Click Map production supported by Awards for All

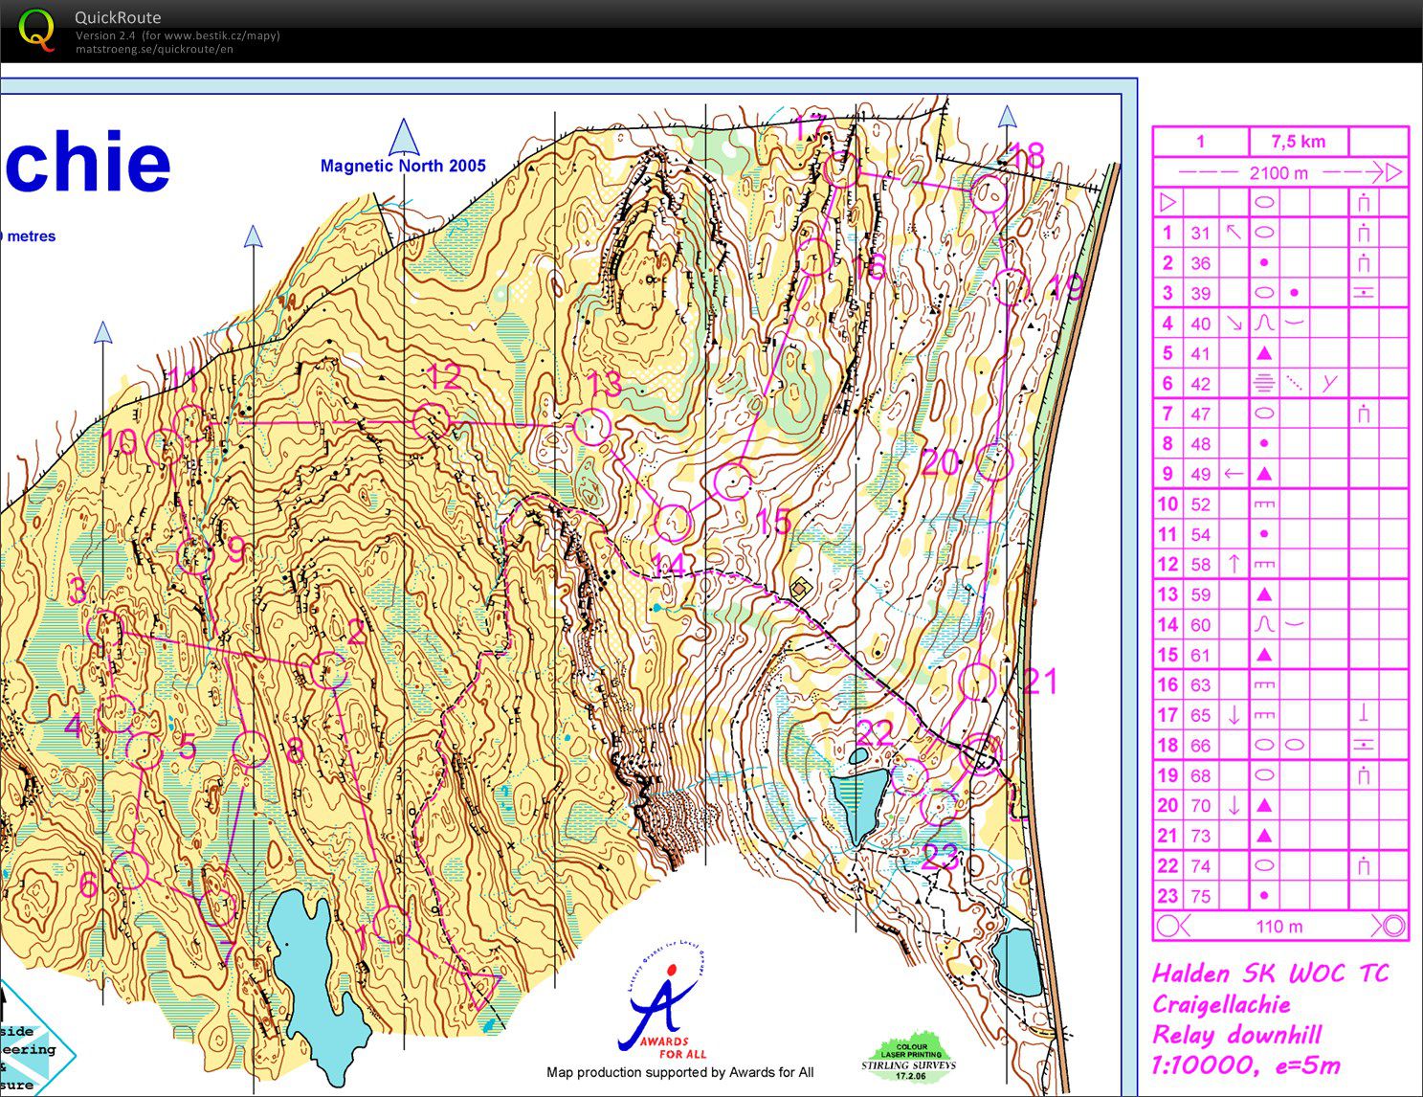pos(680,1072)
